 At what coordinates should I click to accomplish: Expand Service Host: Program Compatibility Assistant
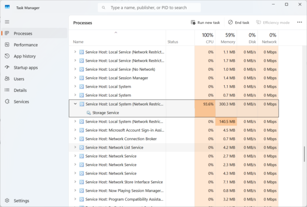[x=75, y=199]
